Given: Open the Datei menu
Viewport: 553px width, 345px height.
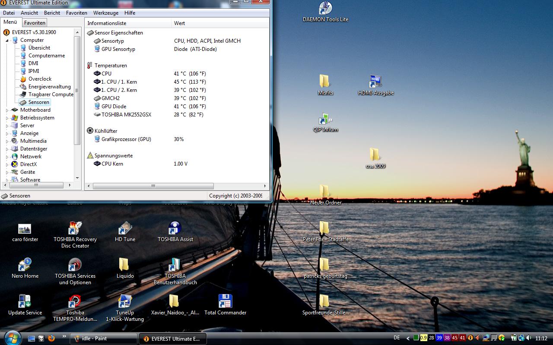Looking at the screenshot, I should tap(9, 13).
